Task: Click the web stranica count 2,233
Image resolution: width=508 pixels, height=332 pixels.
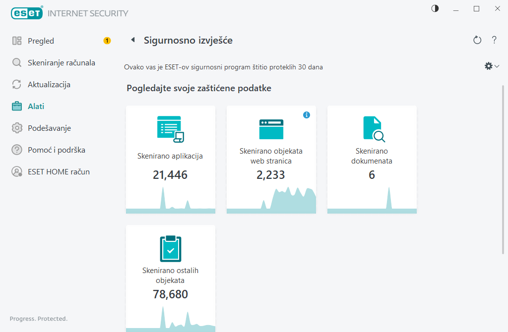Action: [x=271, y=175]
